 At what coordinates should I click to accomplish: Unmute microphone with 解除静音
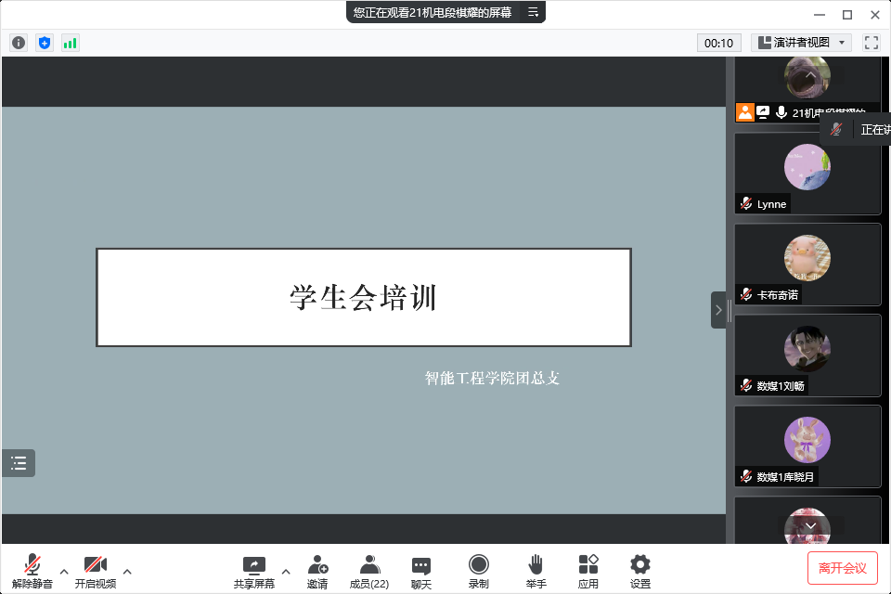coord(32,571)
